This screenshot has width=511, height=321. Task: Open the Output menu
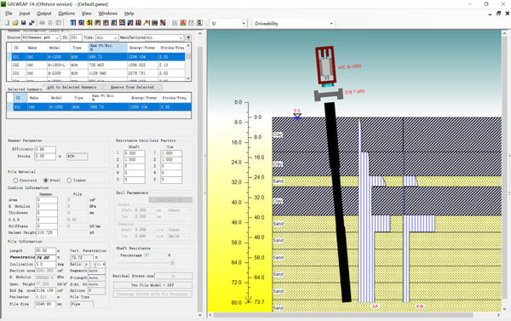tap(44, 14)
